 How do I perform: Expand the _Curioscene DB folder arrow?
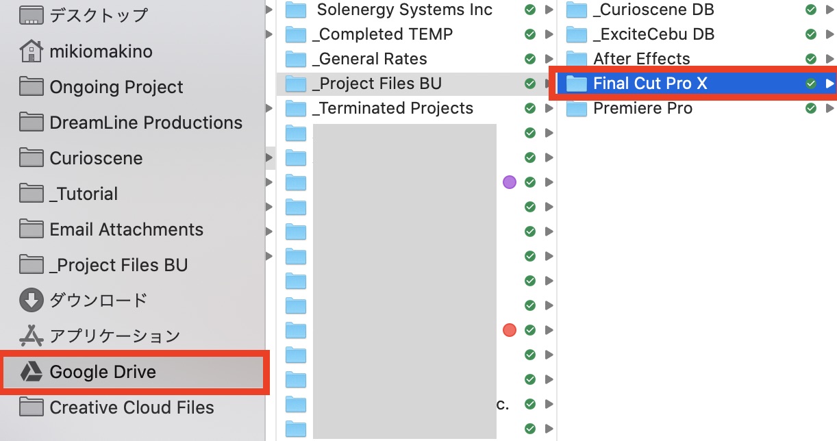coord(829,10)
